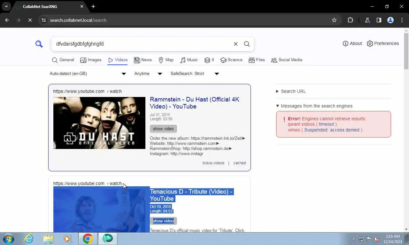Click the Du Hast video thumbnail
The height and width of the screenshot is (245, 409).
(99, 123)
